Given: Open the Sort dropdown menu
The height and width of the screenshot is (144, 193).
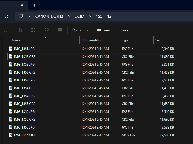Looking at the screenshot, I should pos(80,30).
